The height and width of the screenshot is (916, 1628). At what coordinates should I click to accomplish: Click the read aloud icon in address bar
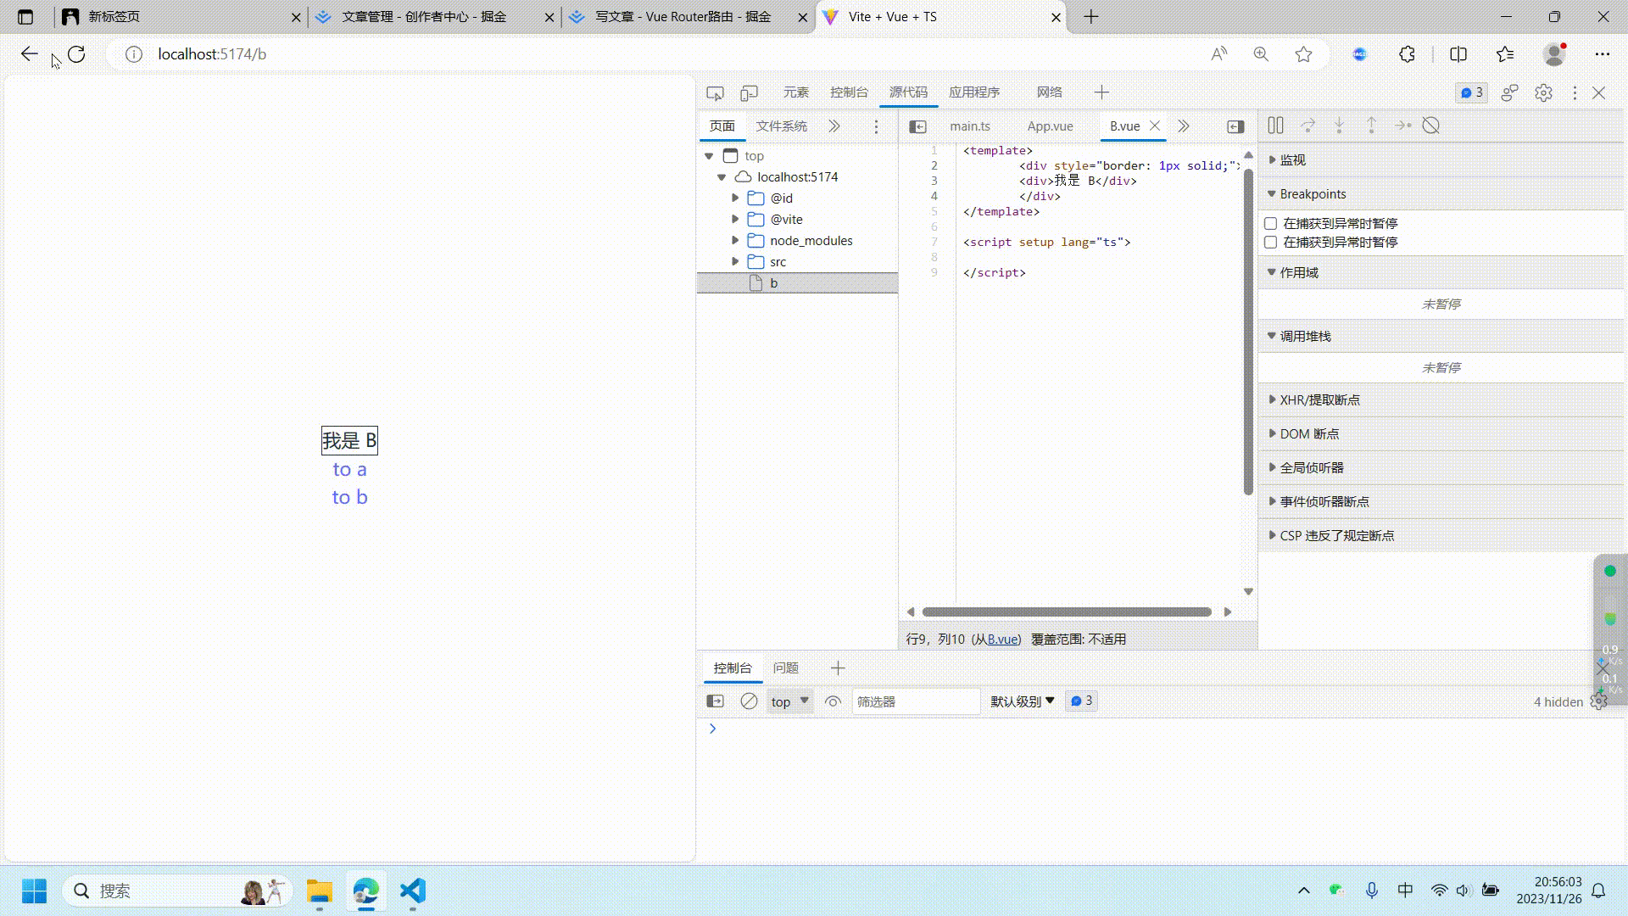[x=1218, y=54]
